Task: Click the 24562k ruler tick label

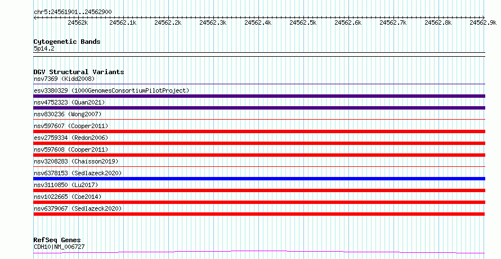Action: [78, 22]
